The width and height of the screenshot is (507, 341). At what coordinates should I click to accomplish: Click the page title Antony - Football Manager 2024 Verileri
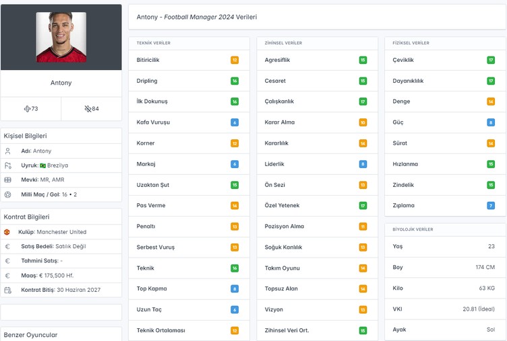[x=197, y=17]
